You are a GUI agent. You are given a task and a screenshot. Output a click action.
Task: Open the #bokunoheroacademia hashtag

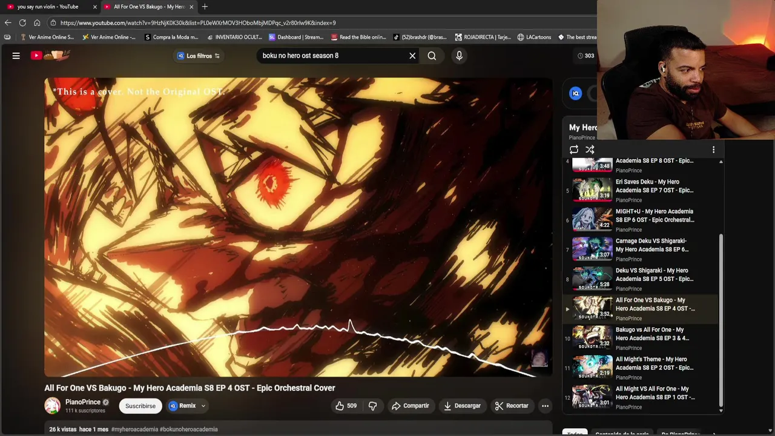pyautogui.click(x=189, y=429)
